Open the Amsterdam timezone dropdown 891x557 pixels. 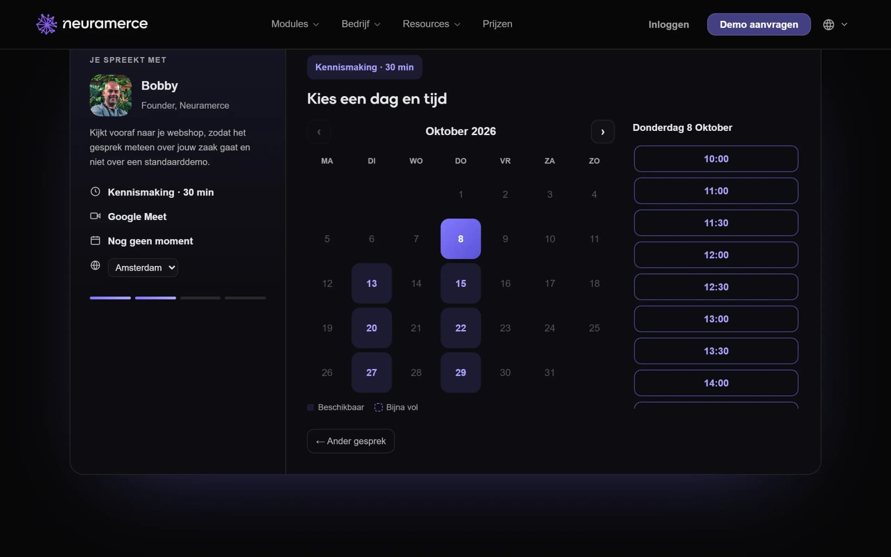(x=143, y=268)
